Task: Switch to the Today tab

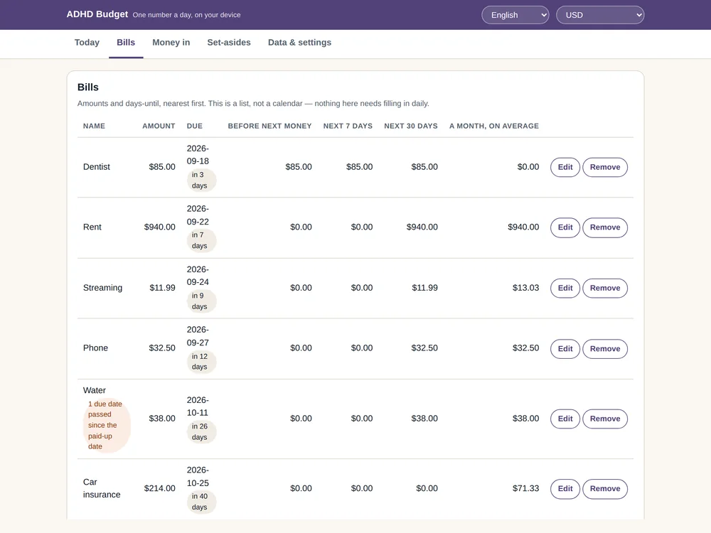Action: 87,43
